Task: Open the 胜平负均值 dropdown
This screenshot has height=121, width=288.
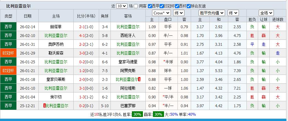Action: pyautogui.click(x=212, y=13)
